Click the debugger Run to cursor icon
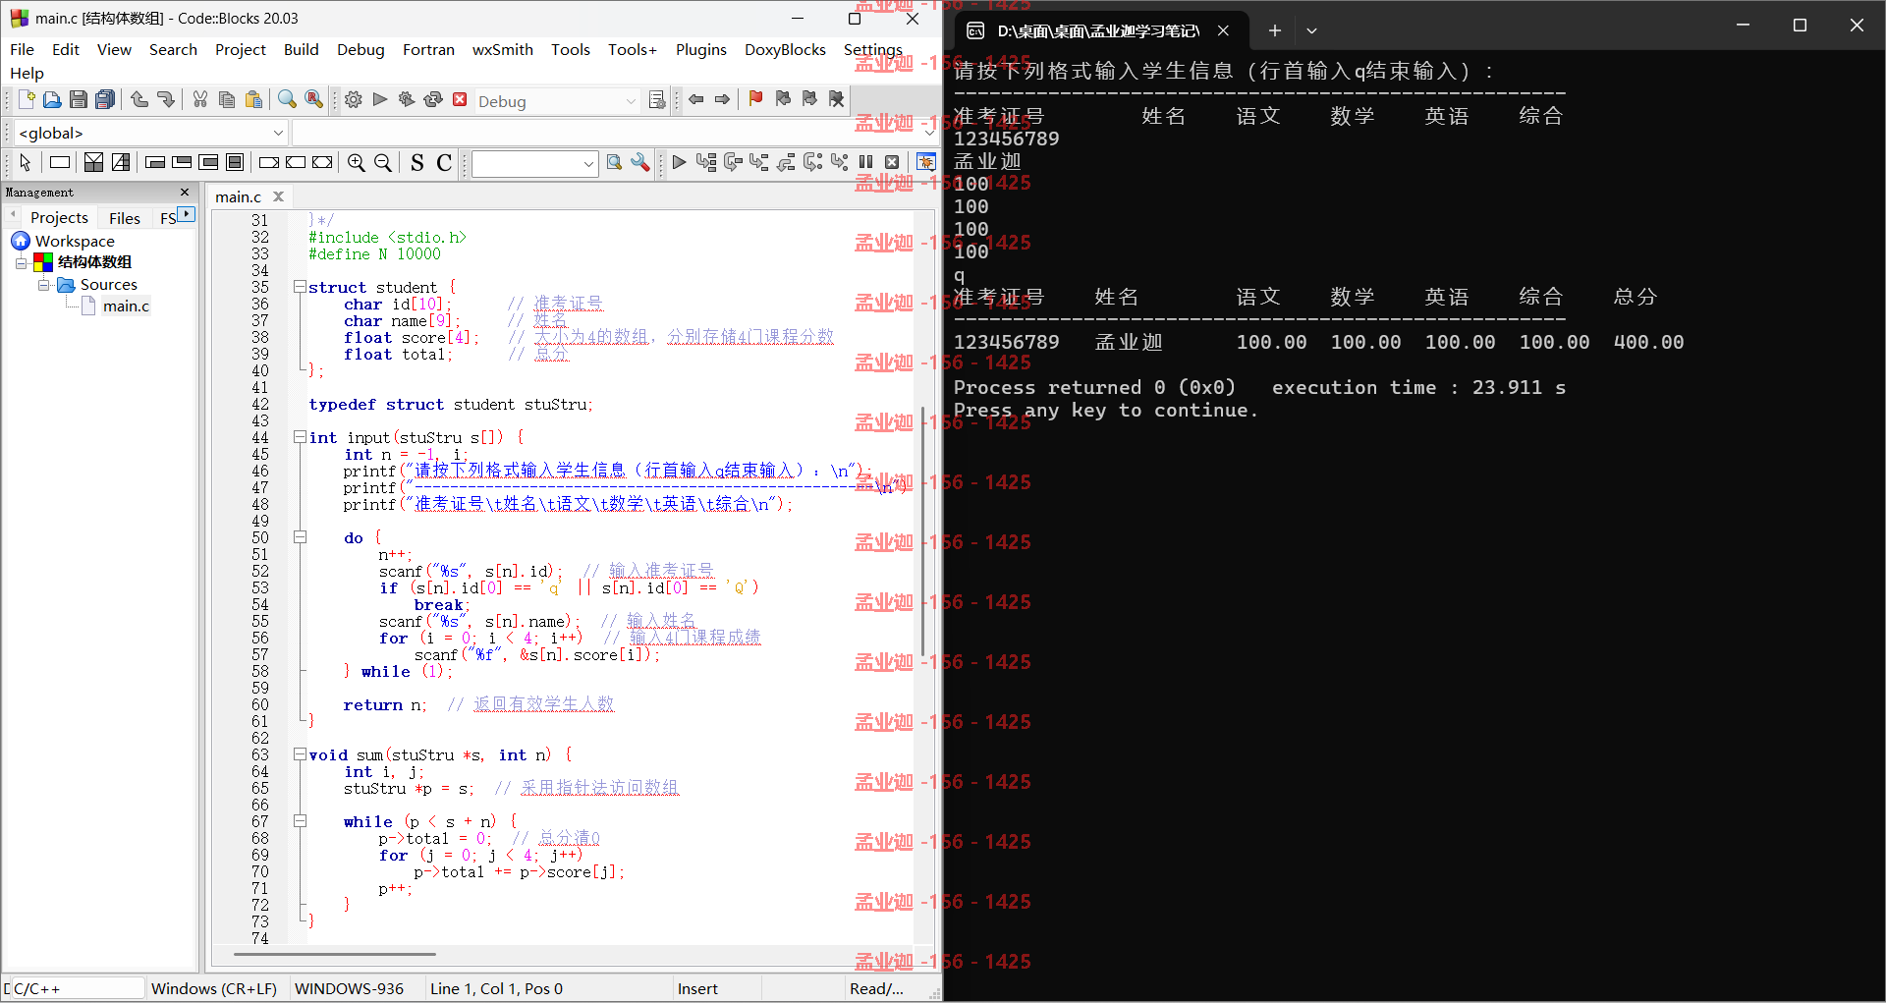Viewport: 1886px width, 1003px height. [x=706, y=162]
